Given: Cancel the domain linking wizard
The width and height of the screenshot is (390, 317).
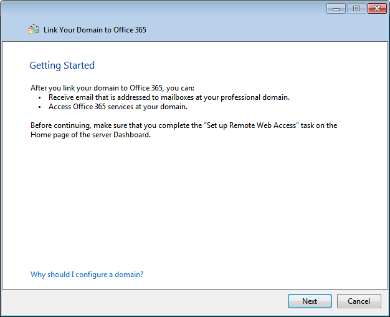Looking at the screenshot, I should pyautogui.click(x=358, y=301).
